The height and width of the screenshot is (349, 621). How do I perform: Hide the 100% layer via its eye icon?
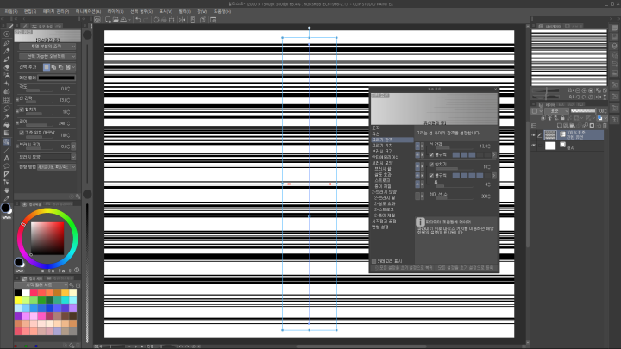536,135
